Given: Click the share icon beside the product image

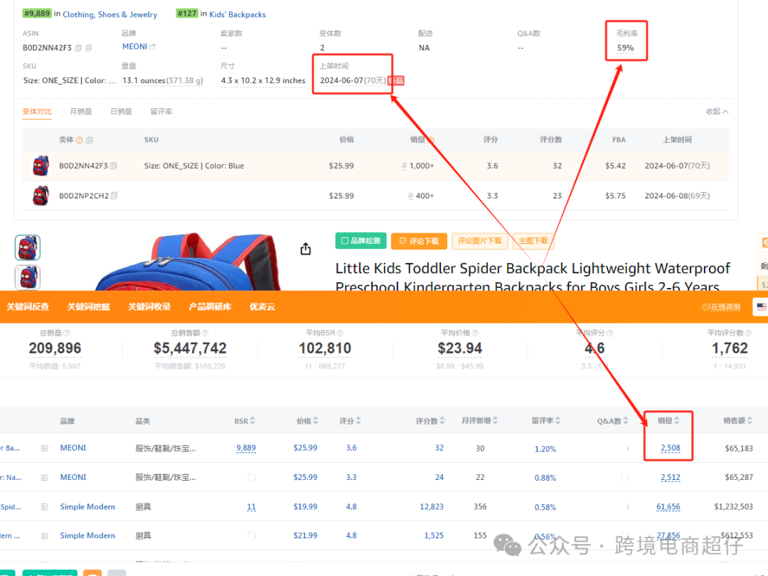Looking at the screenshot, I should coord(306,249).
